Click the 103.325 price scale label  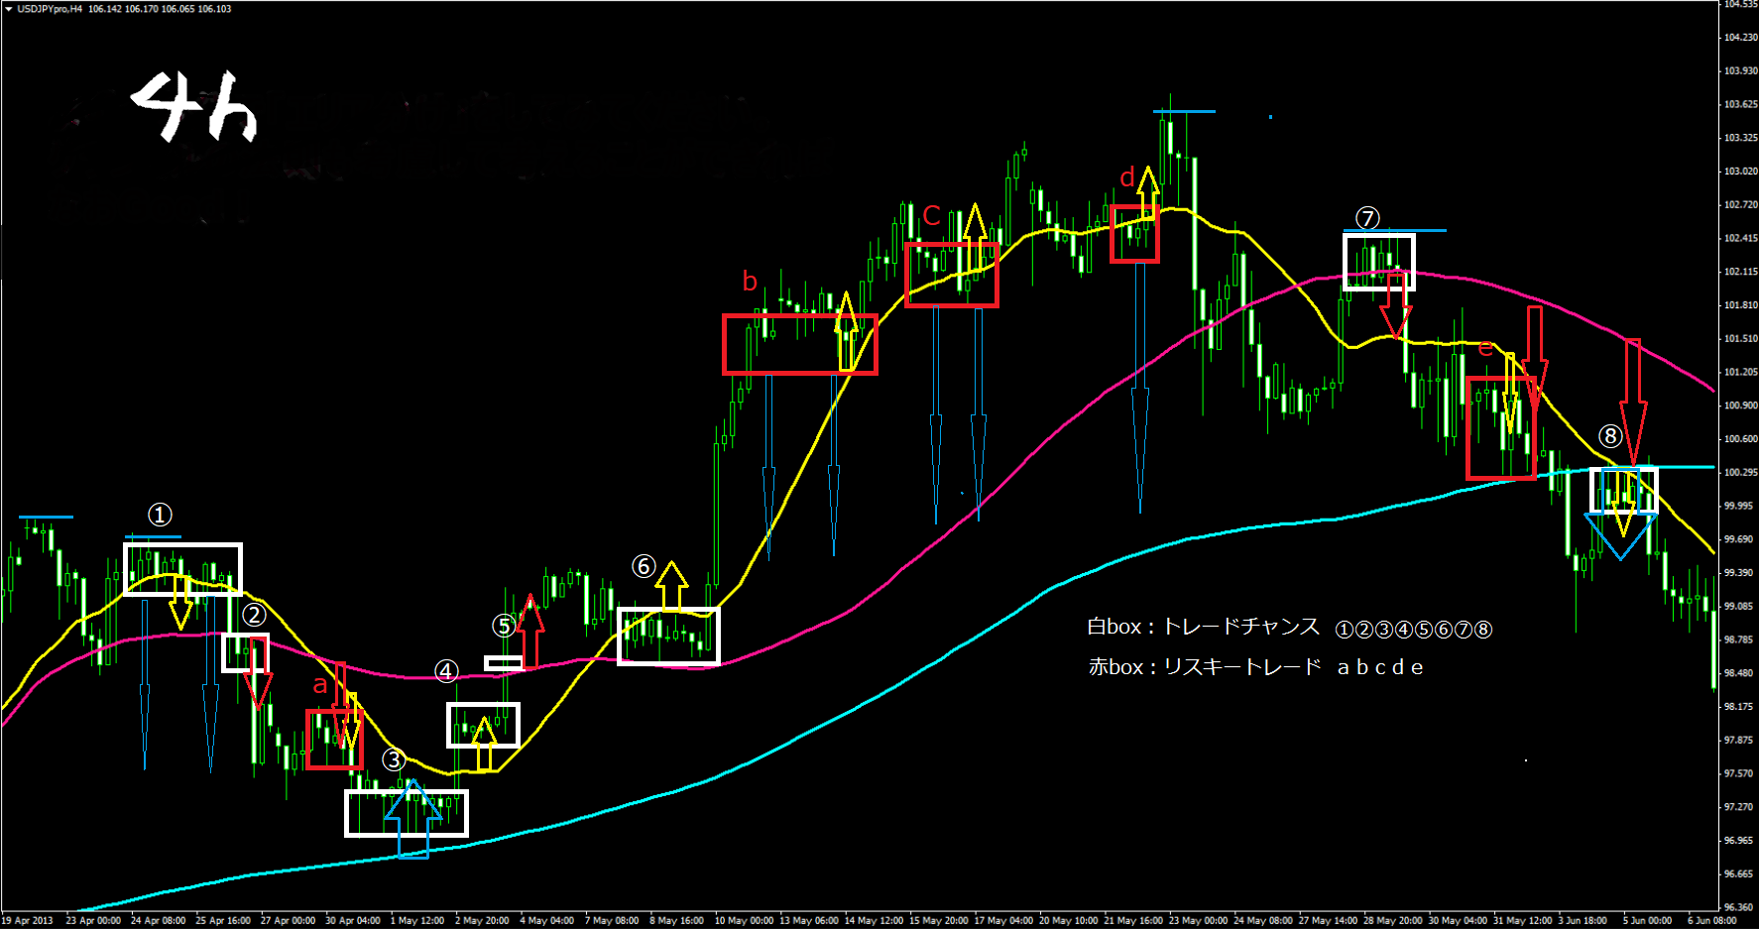[1740, 138]
